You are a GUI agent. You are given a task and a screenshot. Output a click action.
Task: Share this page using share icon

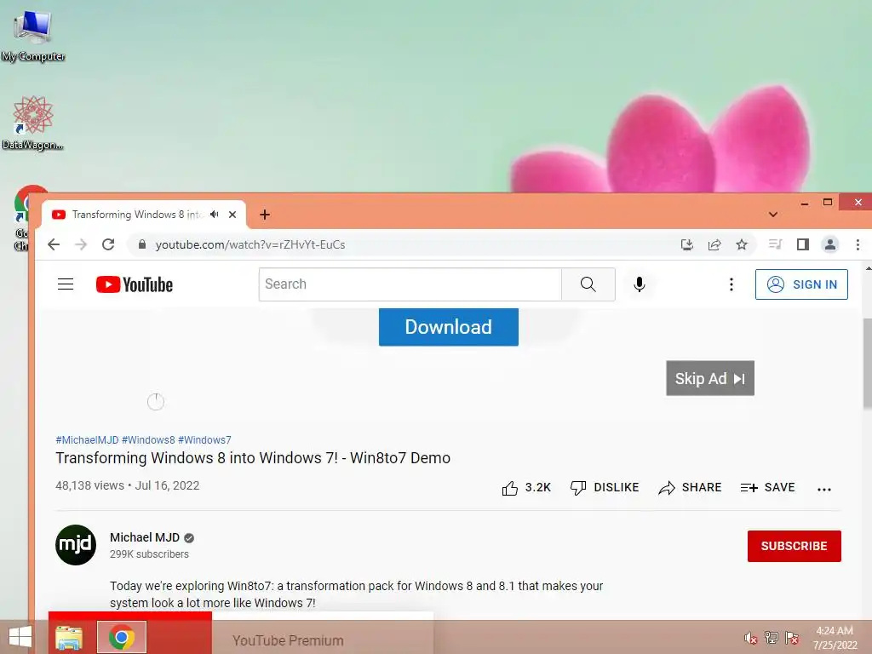click(714, 244)
